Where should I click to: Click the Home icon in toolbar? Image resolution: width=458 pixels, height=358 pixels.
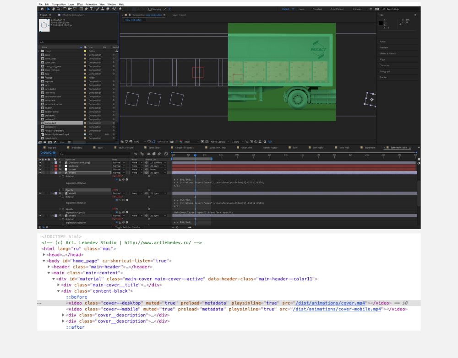point(42,9)
